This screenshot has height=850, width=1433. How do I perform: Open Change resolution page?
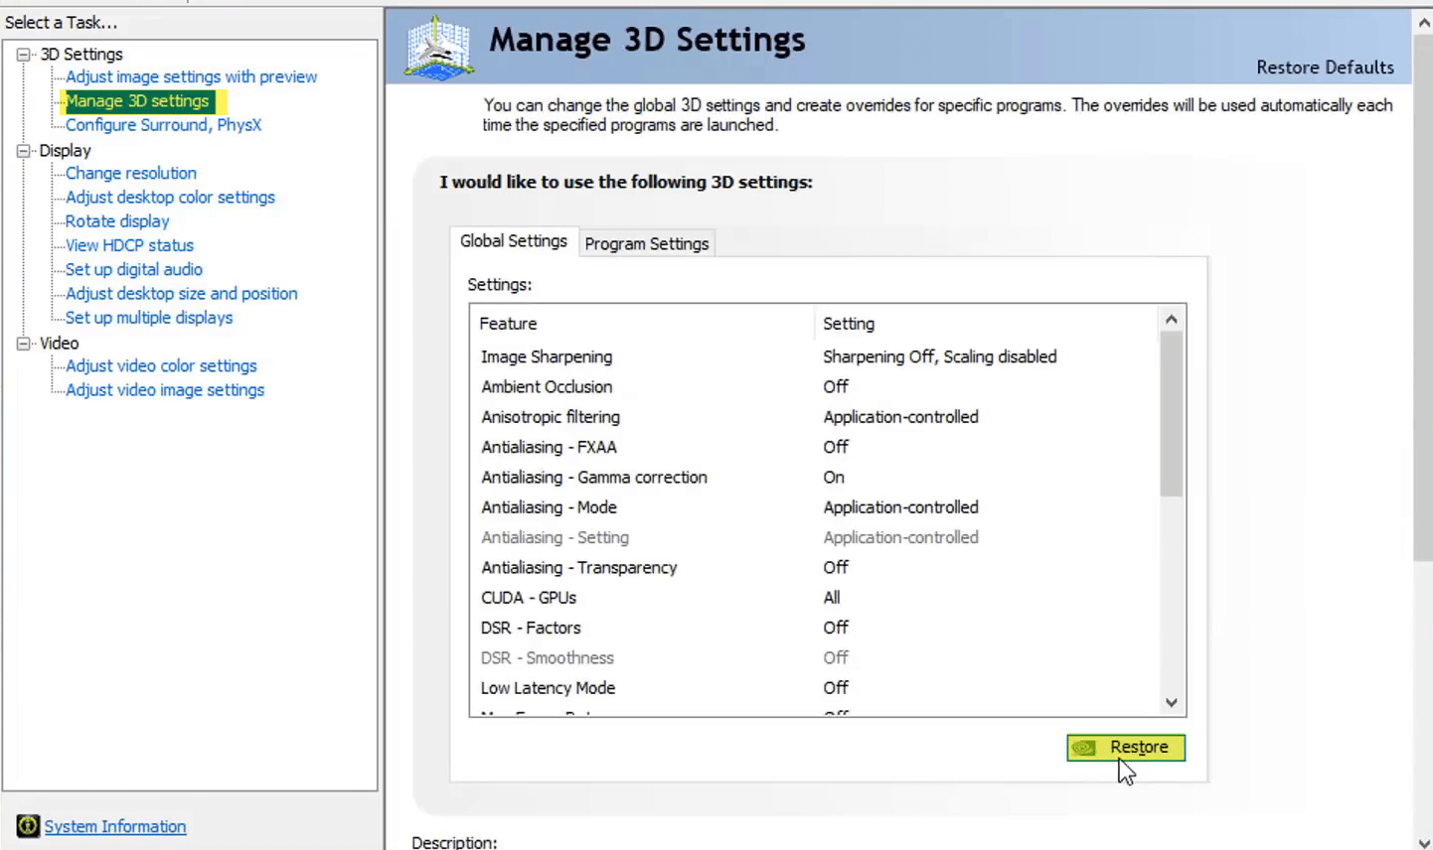(130, 173)
